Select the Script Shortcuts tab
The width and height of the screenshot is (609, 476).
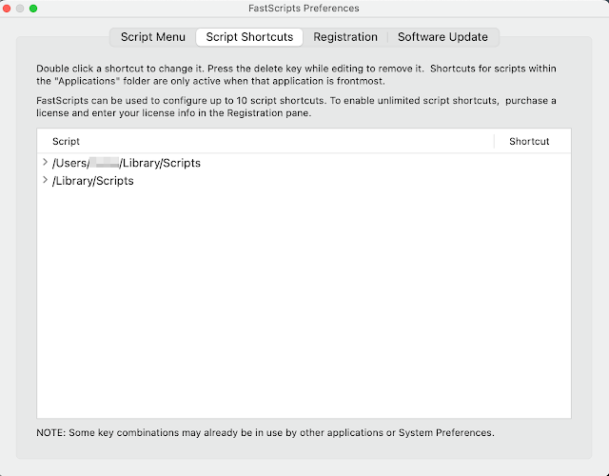[249, 37]
